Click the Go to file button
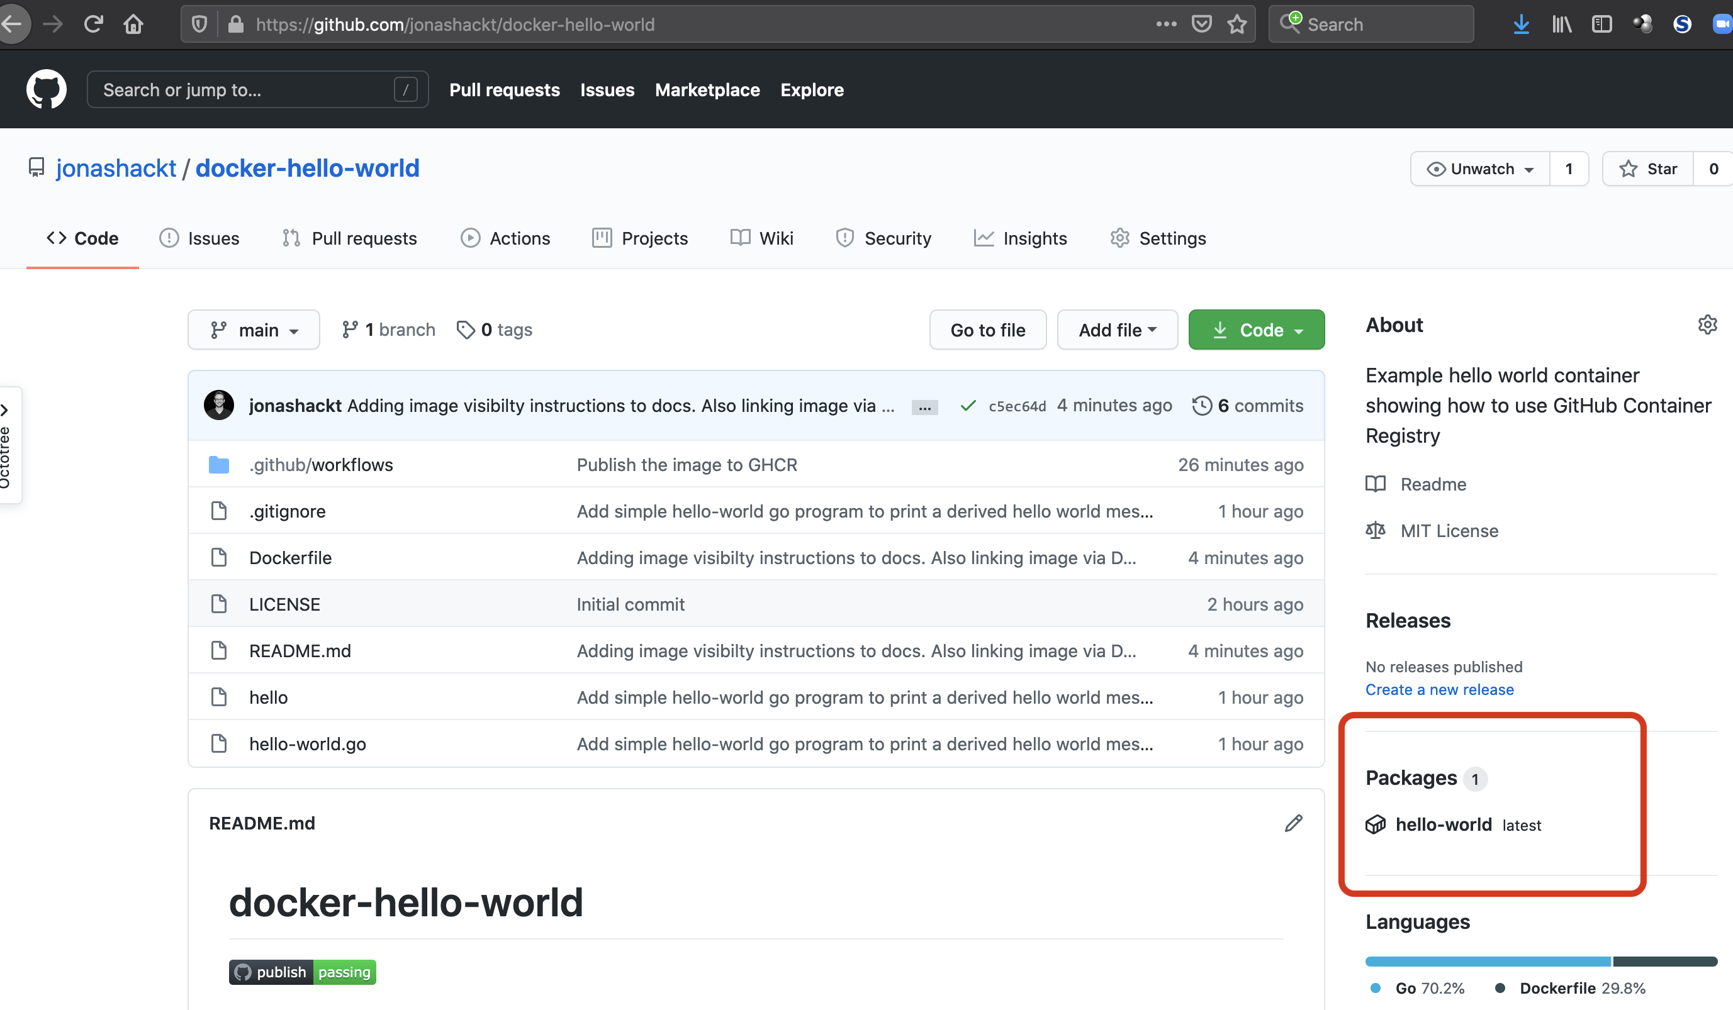The height and width of the screenshot is (1010, 1733). click(x=987, y=328)
